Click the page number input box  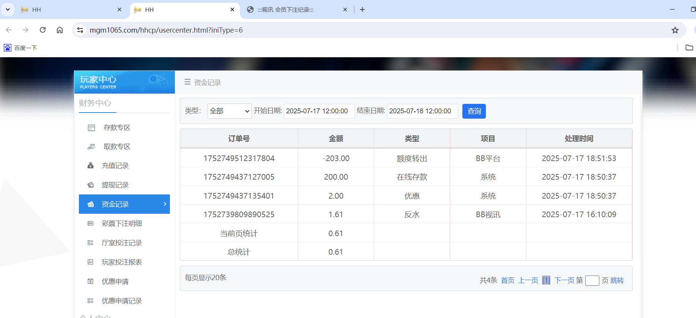[x=592, y=280]
